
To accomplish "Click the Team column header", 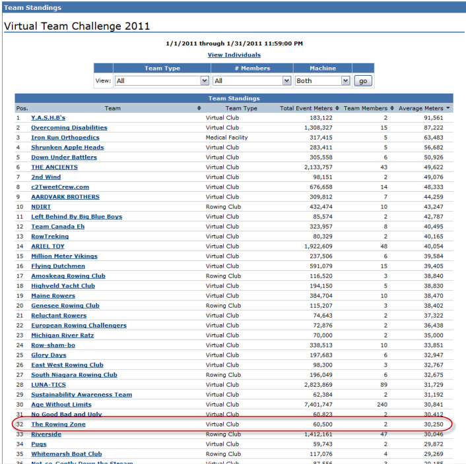I will tap(113, 108).
